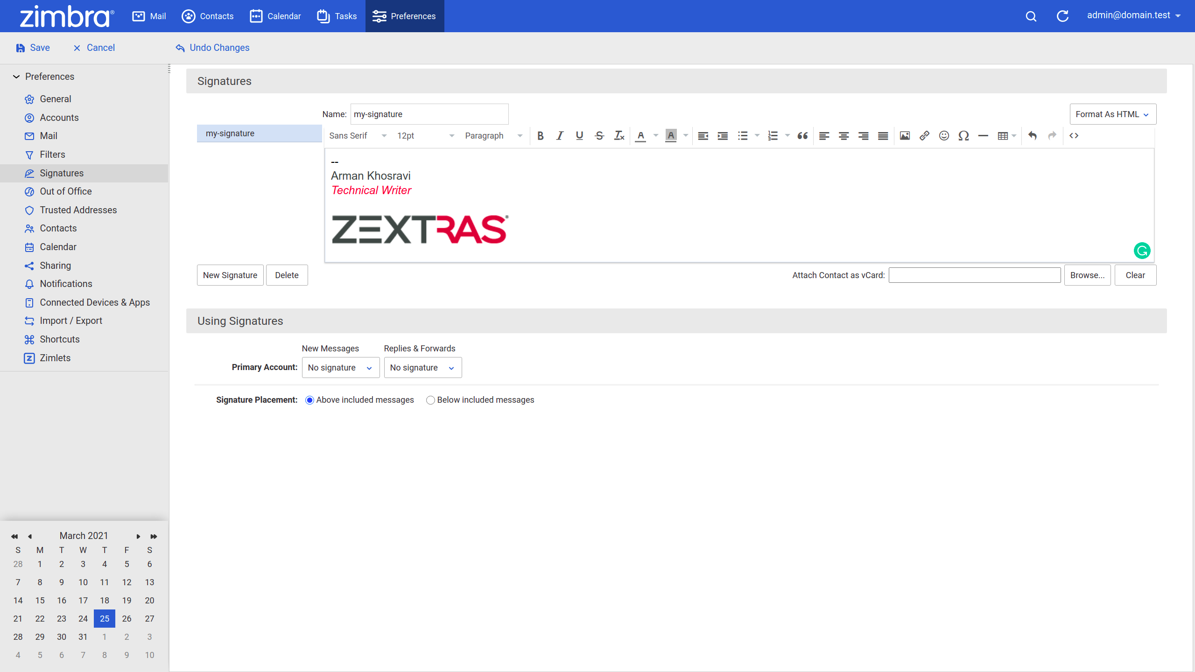Click the Delete signature button
This screenshot has width=1195, height=672.
287,275
